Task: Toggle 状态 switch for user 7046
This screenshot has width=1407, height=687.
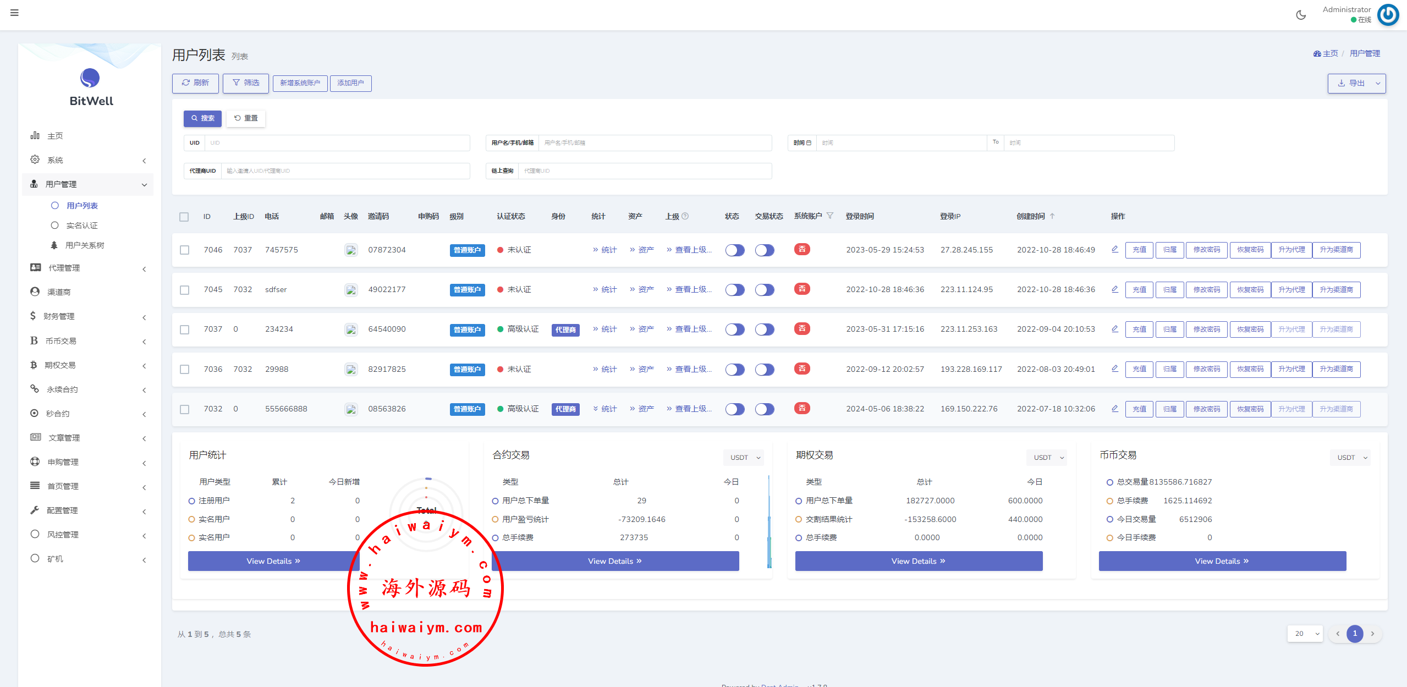Action: 734,250
